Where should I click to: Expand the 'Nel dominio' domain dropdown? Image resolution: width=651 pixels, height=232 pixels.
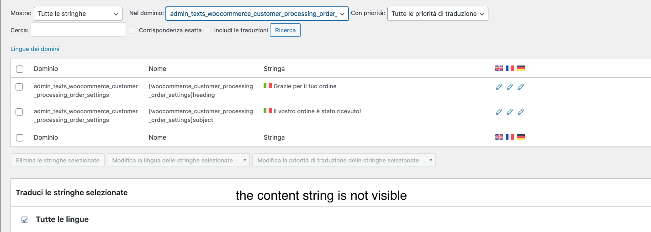click(257, 14)
